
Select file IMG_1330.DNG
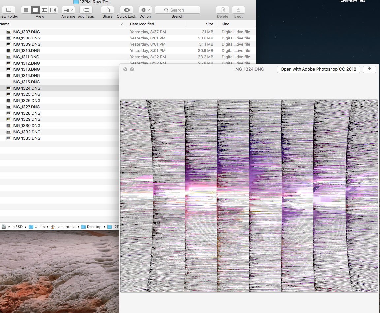[x=26, y=125]
